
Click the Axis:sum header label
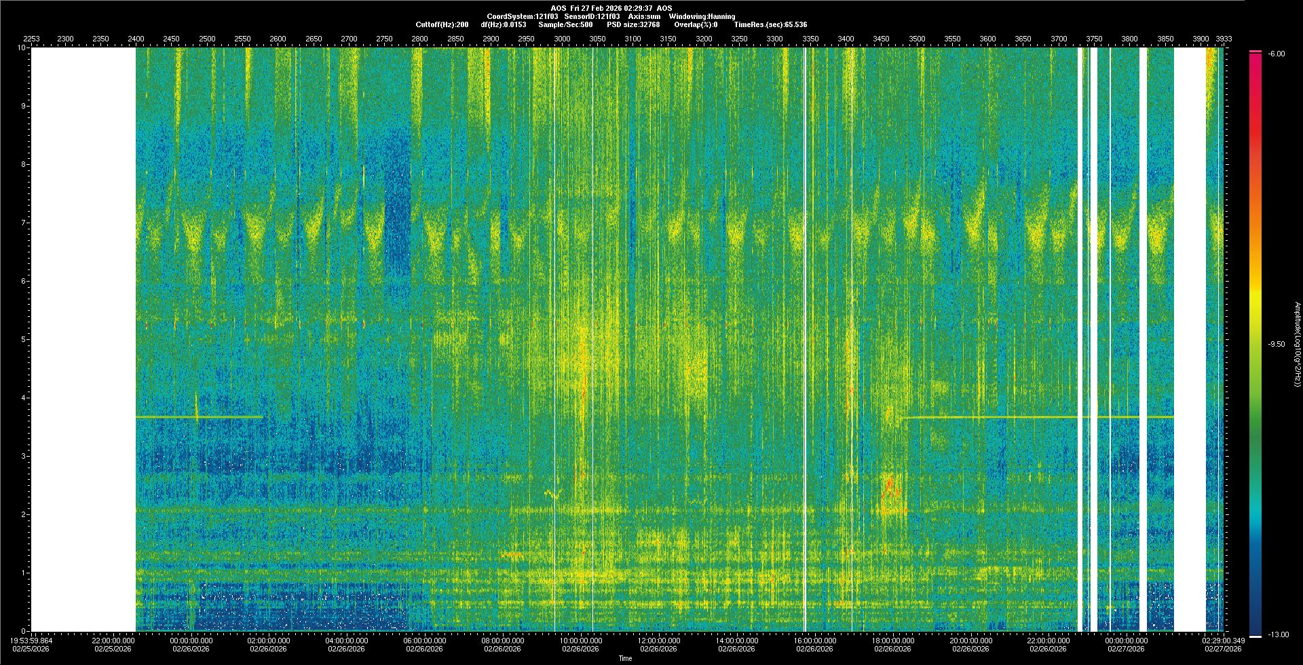coord(644,16)
